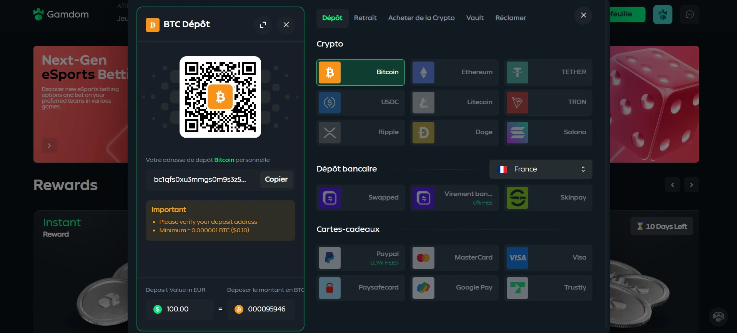Click the Bitcoin QR code
The width and height of the screenshot is (737, 333).
coord(220,97)
